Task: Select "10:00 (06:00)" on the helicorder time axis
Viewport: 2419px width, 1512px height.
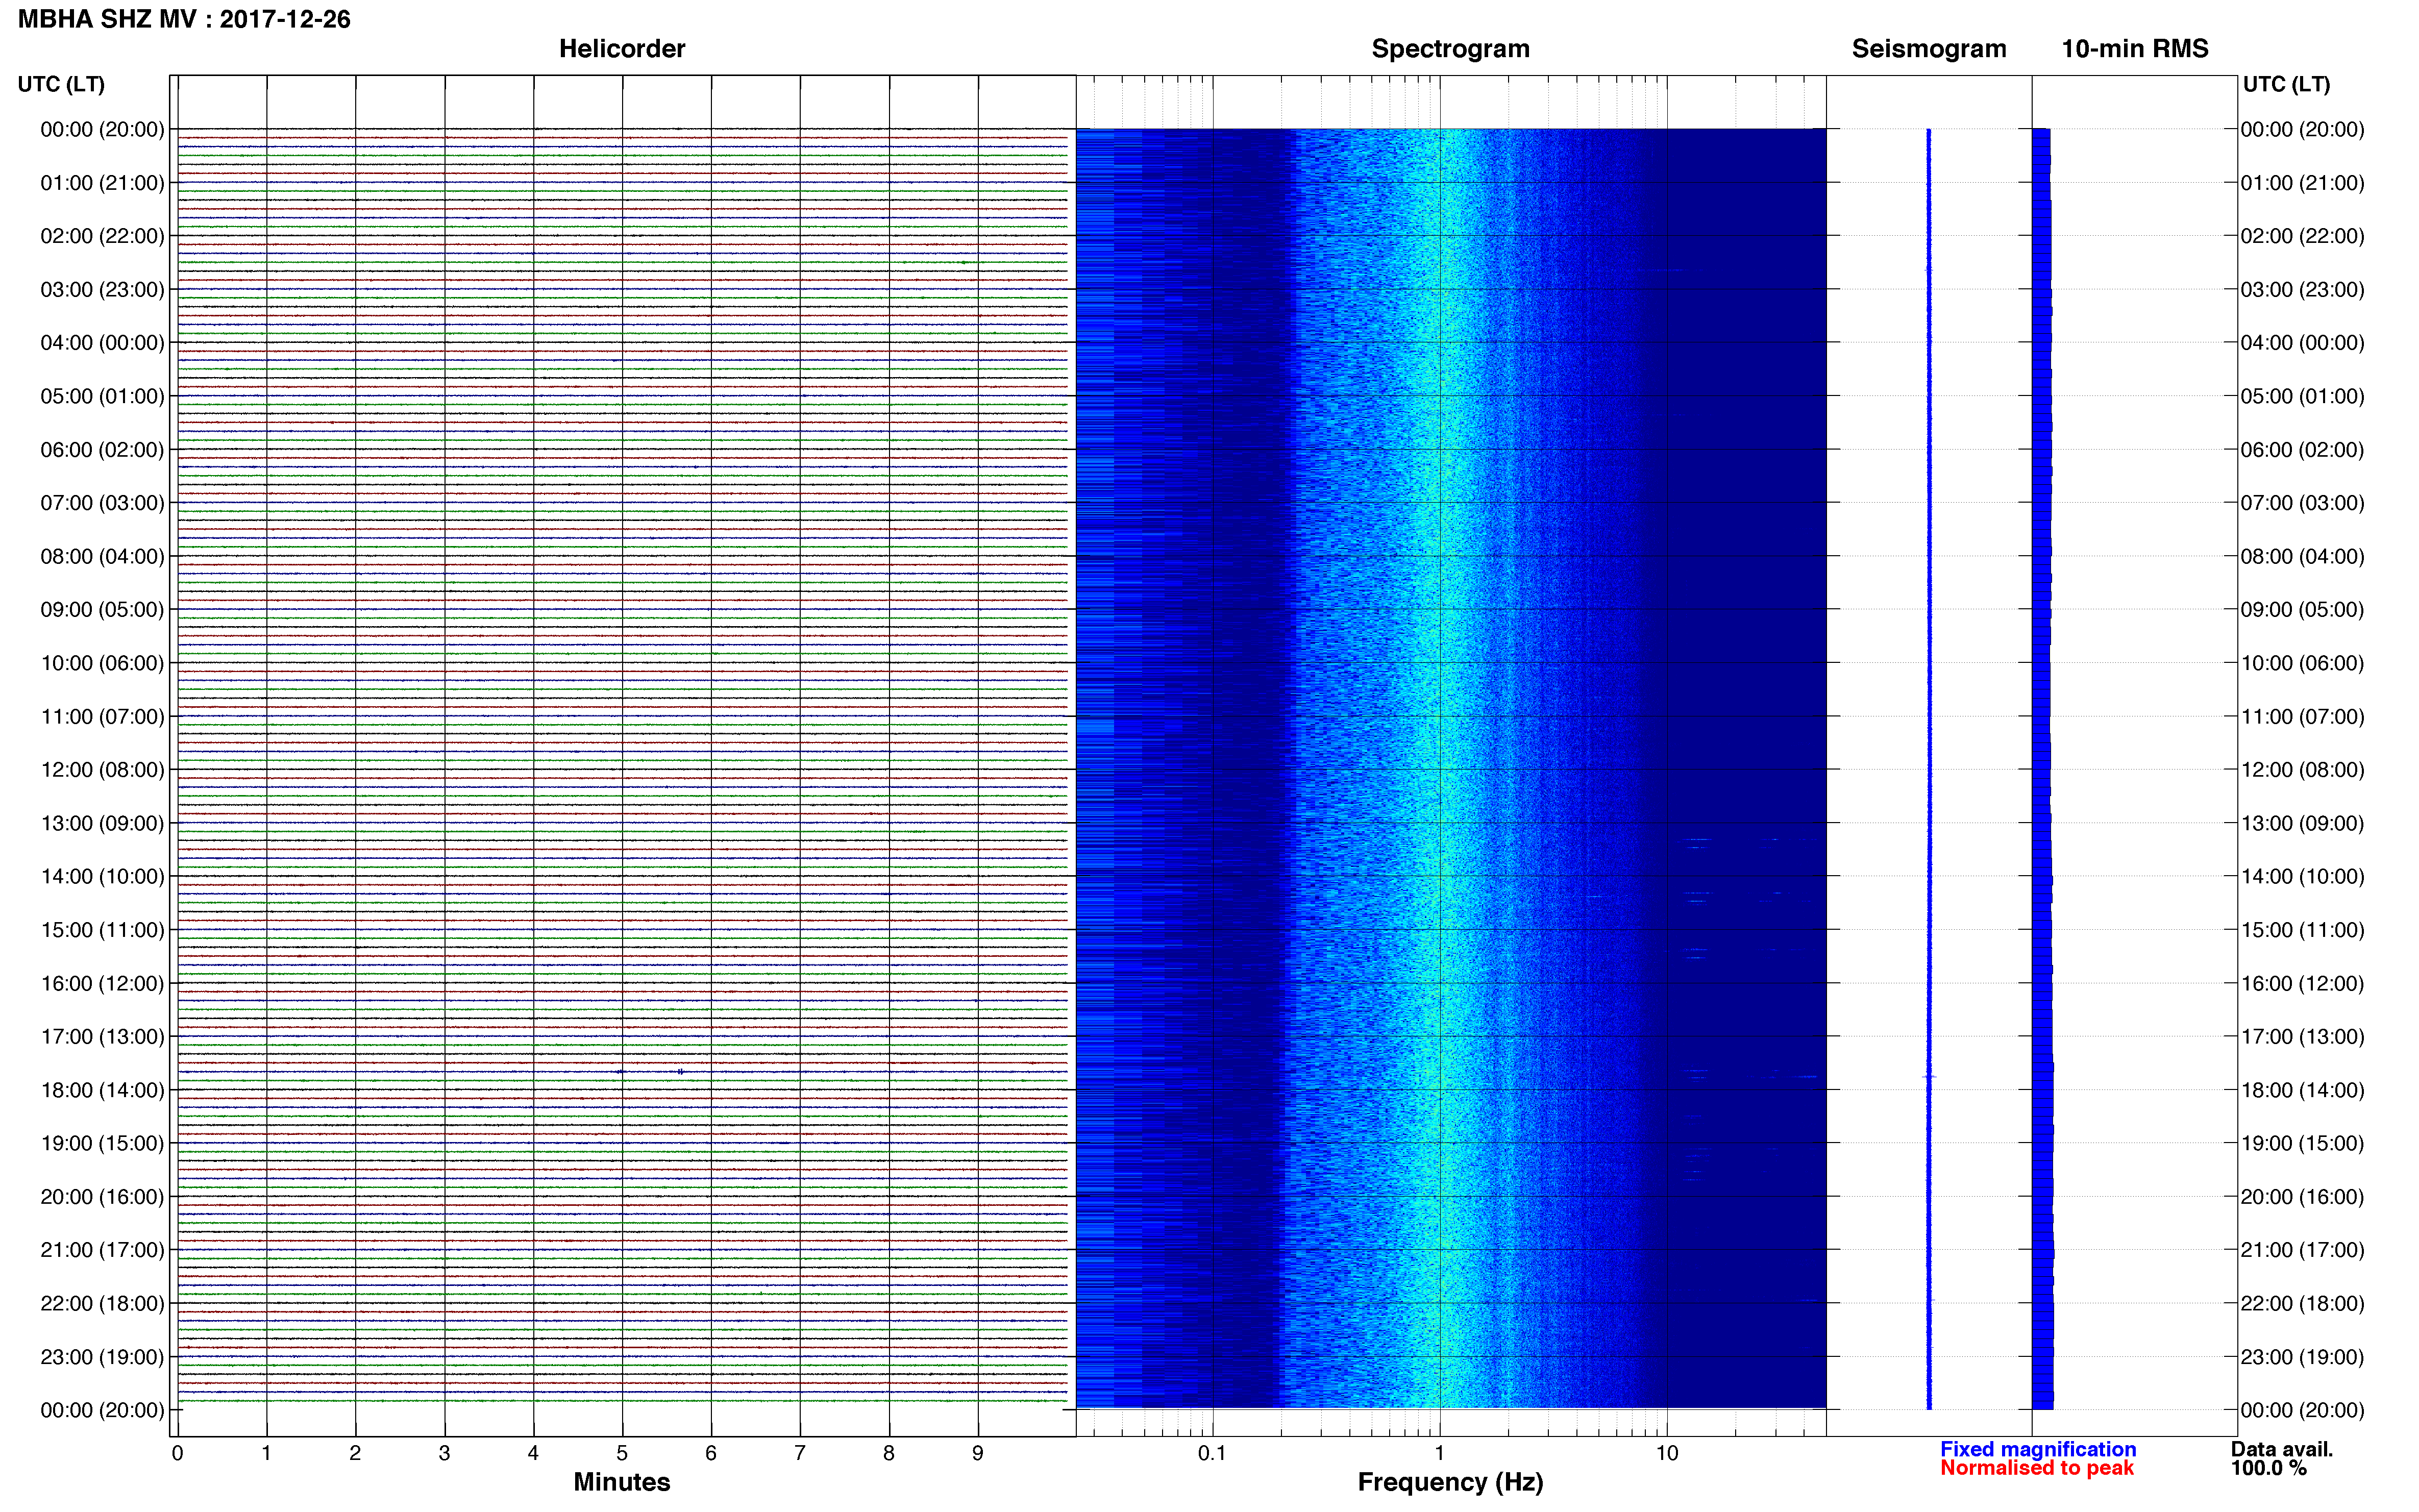Action: point(102,663)
